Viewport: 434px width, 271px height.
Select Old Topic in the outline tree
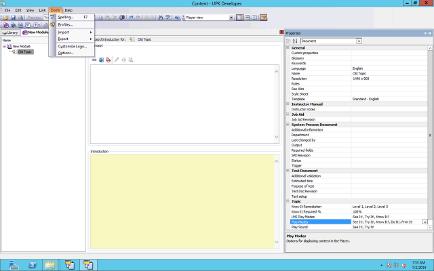[24, 51]
